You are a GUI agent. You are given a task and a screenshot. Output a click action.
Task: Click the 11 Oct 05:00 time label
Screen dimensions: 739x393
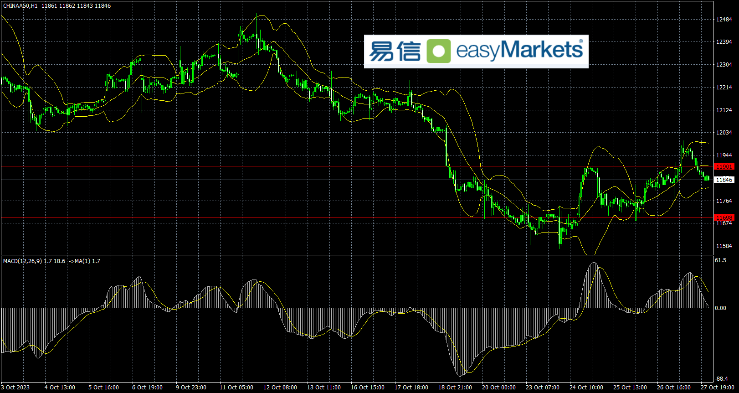(236, 388)
